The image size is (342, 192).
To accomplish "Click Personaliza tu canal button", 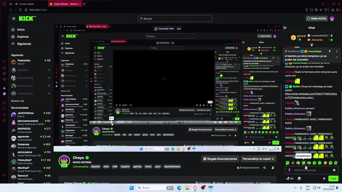I will pos(258,159).
